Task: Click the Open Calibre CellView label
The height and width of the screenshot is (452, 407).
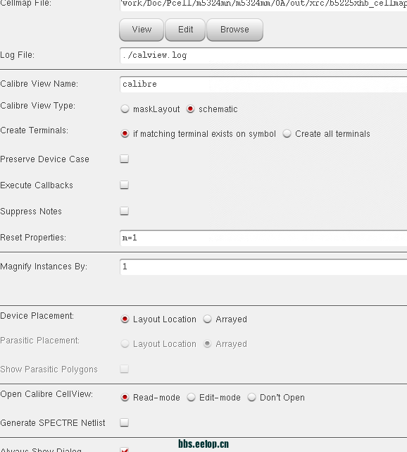Action: coord(46,394)
